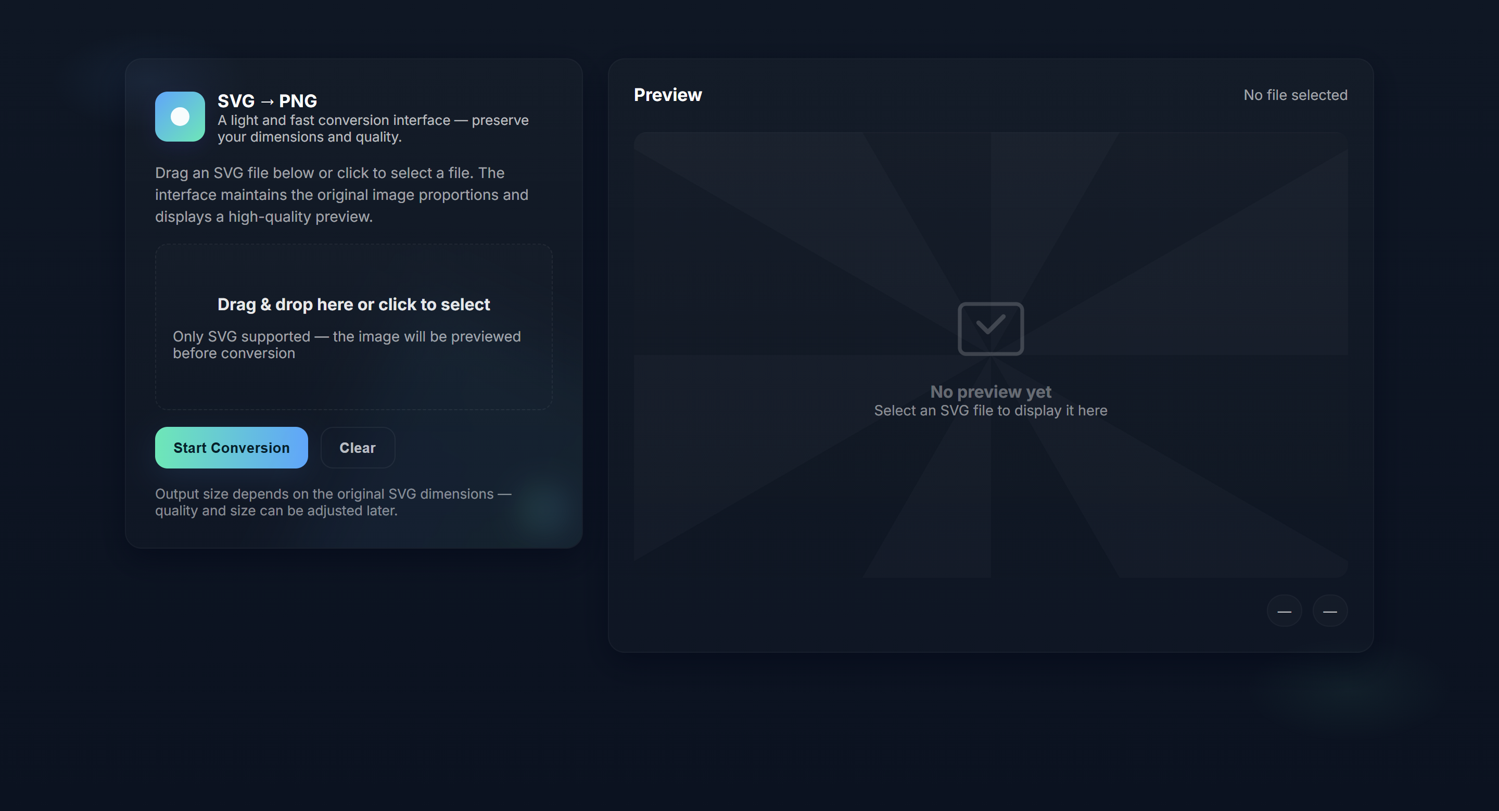
Task: Click the 'No file selected' status label
Action: pyautogui.click(x=1295, y=95)
